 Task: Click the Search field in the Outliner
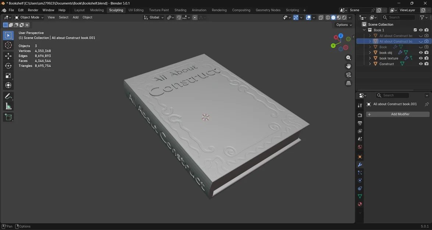point(399,17)
